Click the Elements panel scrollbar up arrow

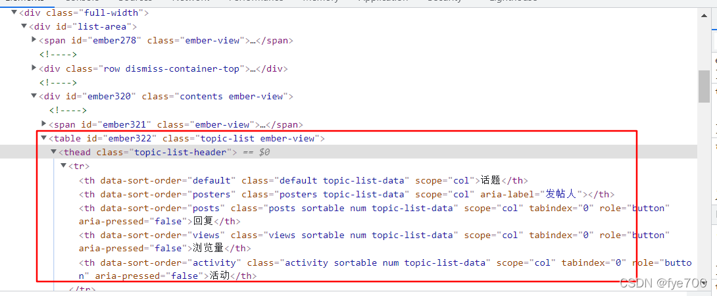click(705, 15)
